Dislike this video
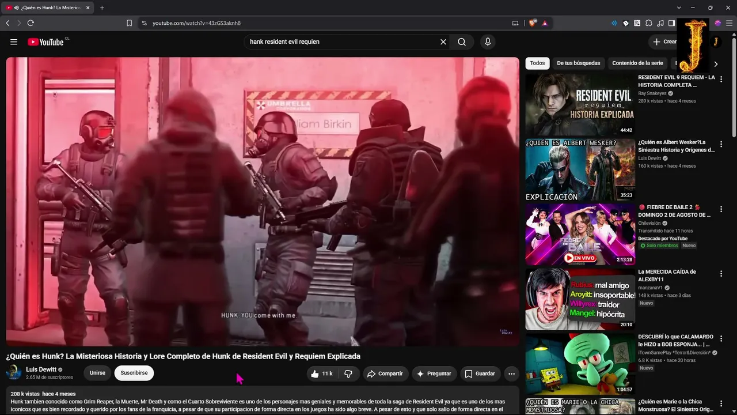Viewport: 737px width, 415px height. [x=348, y=373]
